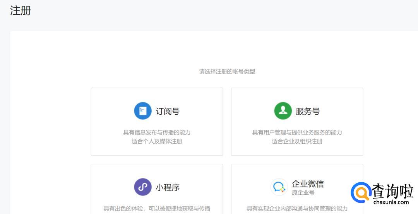The image size is (418, 214).
Task: Click text 适合个人及媒体注册
Action: [x=157, y=141]
